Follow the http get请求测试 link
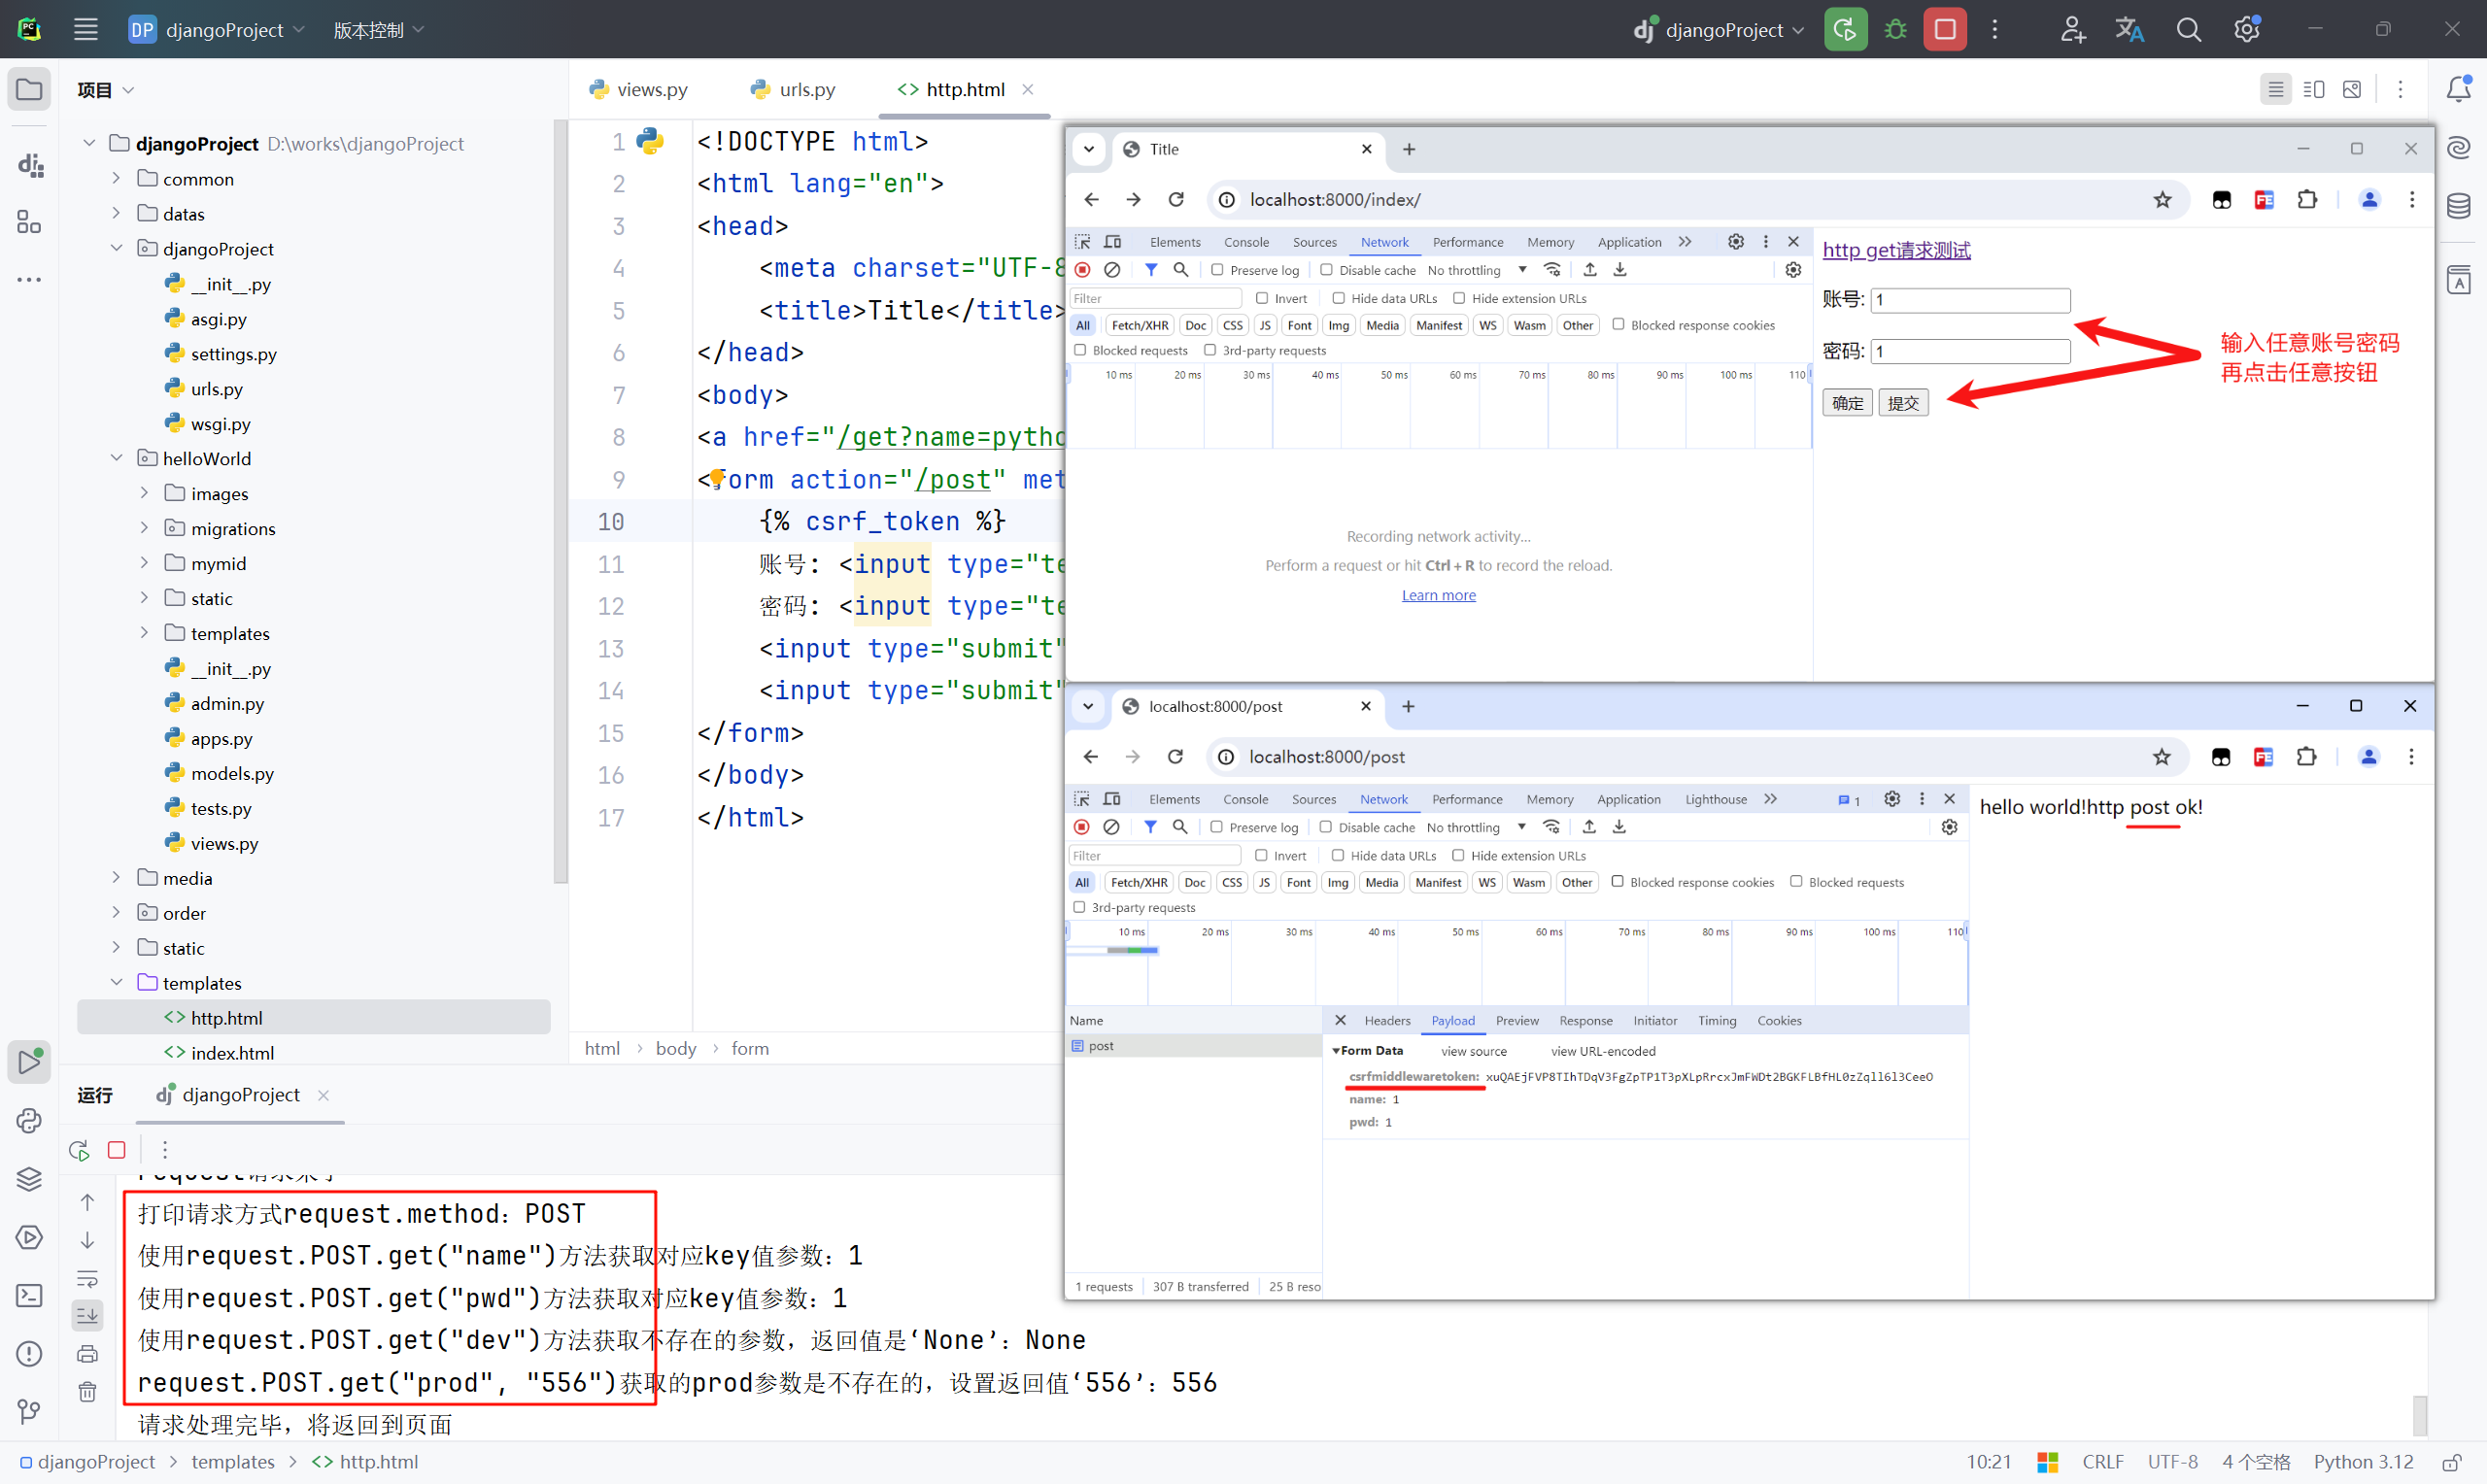2487x1484 pixels. [1896, 250]
